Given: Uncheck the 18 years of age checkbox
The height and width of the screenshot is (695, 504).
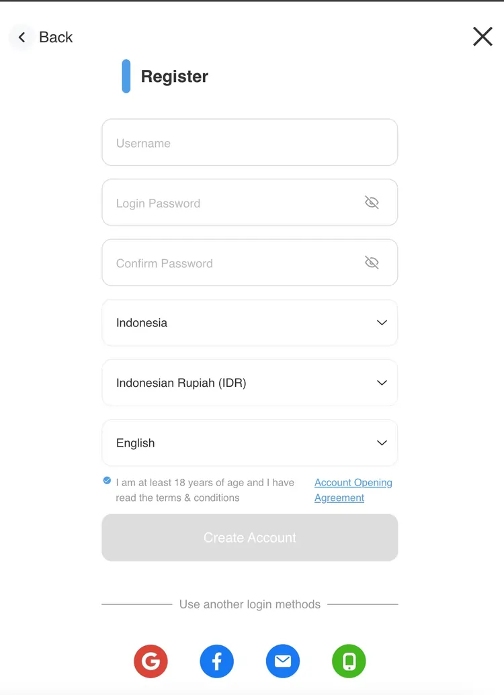Looking at the screenshot, I should 108,481.
